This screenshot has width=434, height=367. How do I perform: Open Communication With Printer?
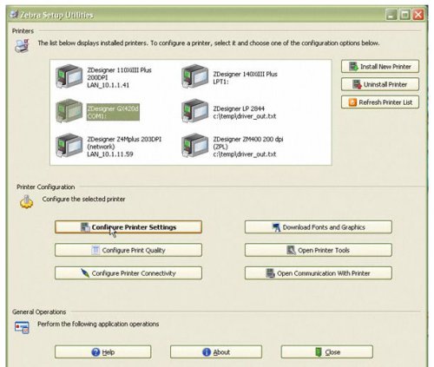point(319,273)
